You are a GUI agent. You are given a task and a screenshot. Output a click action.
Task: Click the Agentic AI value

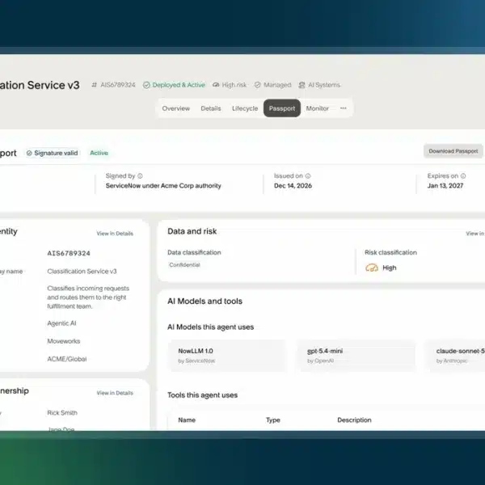[61, 323]
